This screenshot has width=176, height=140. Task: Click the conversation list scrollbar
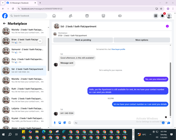coord(48,54)
